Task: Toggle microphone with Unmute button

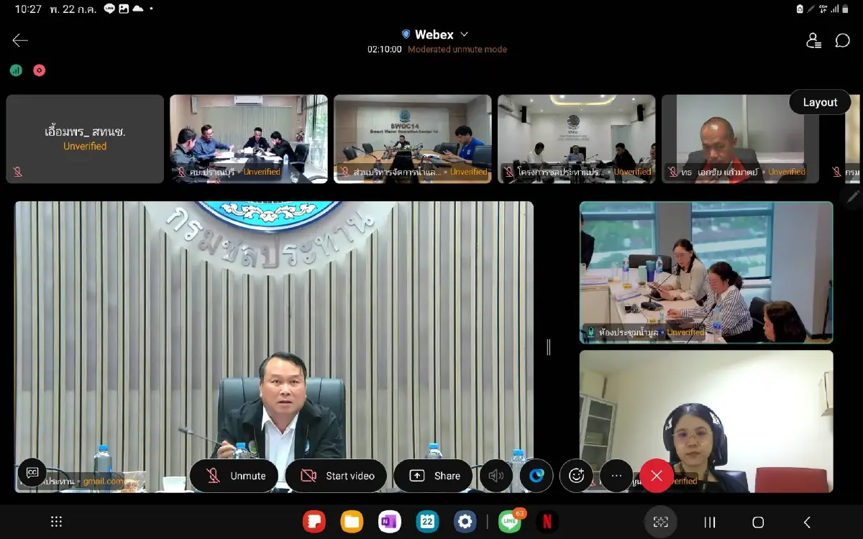Action: (x=234, y=476)
